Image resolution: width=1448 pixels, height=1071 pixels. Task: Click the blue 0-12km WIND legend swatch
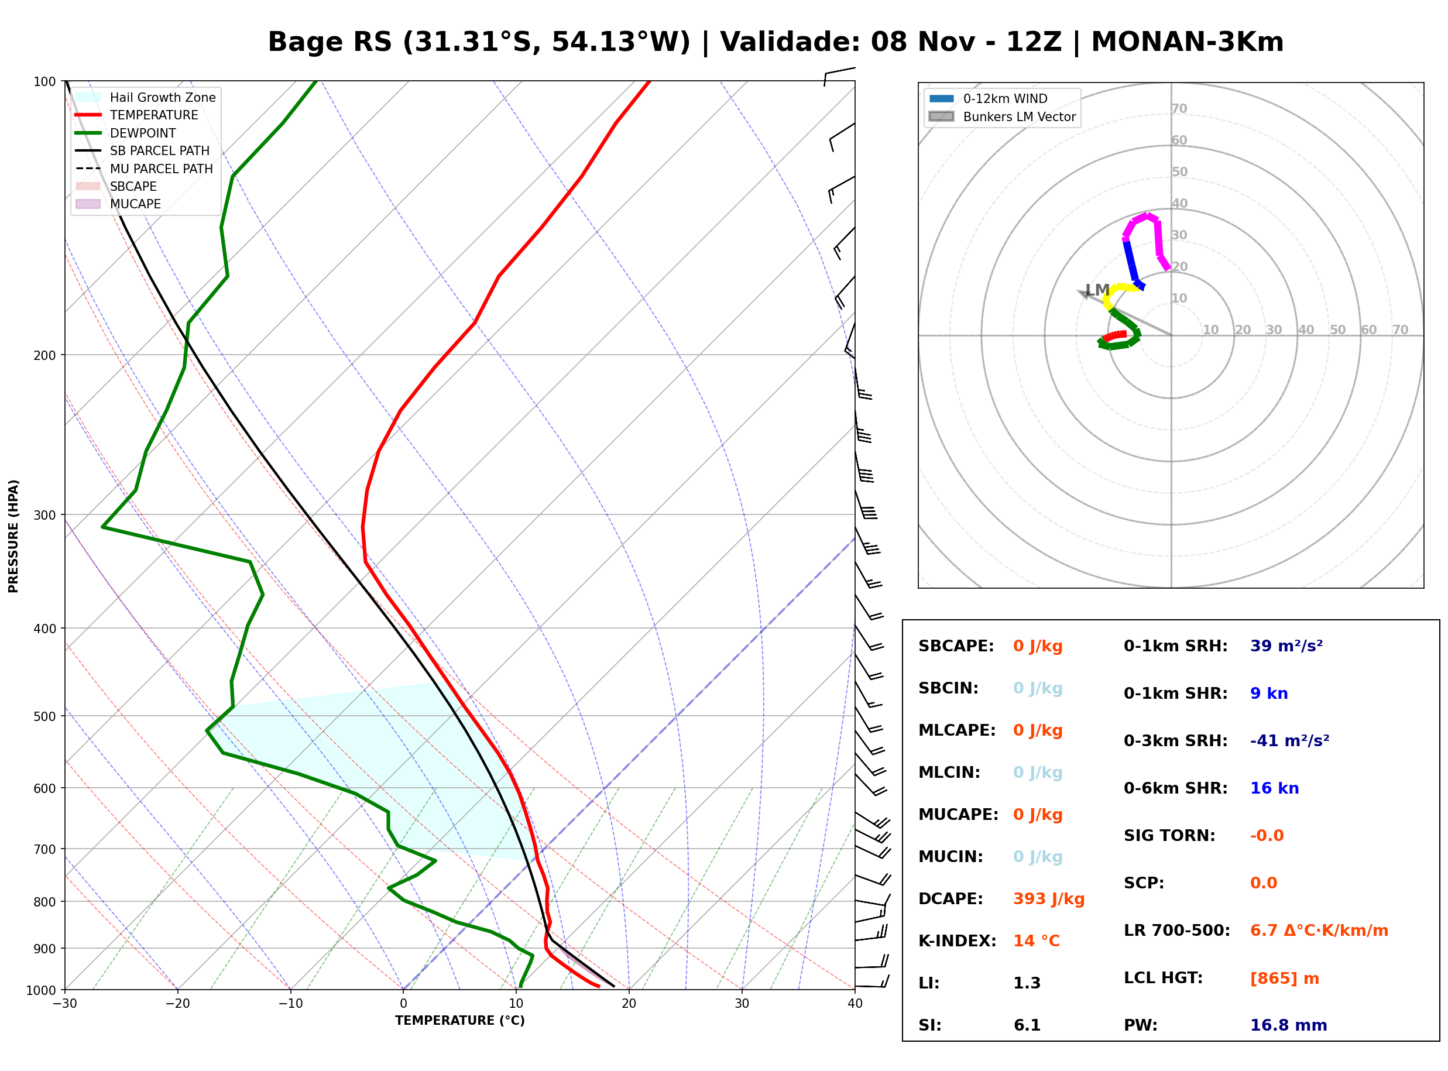[x=942, y=98]
